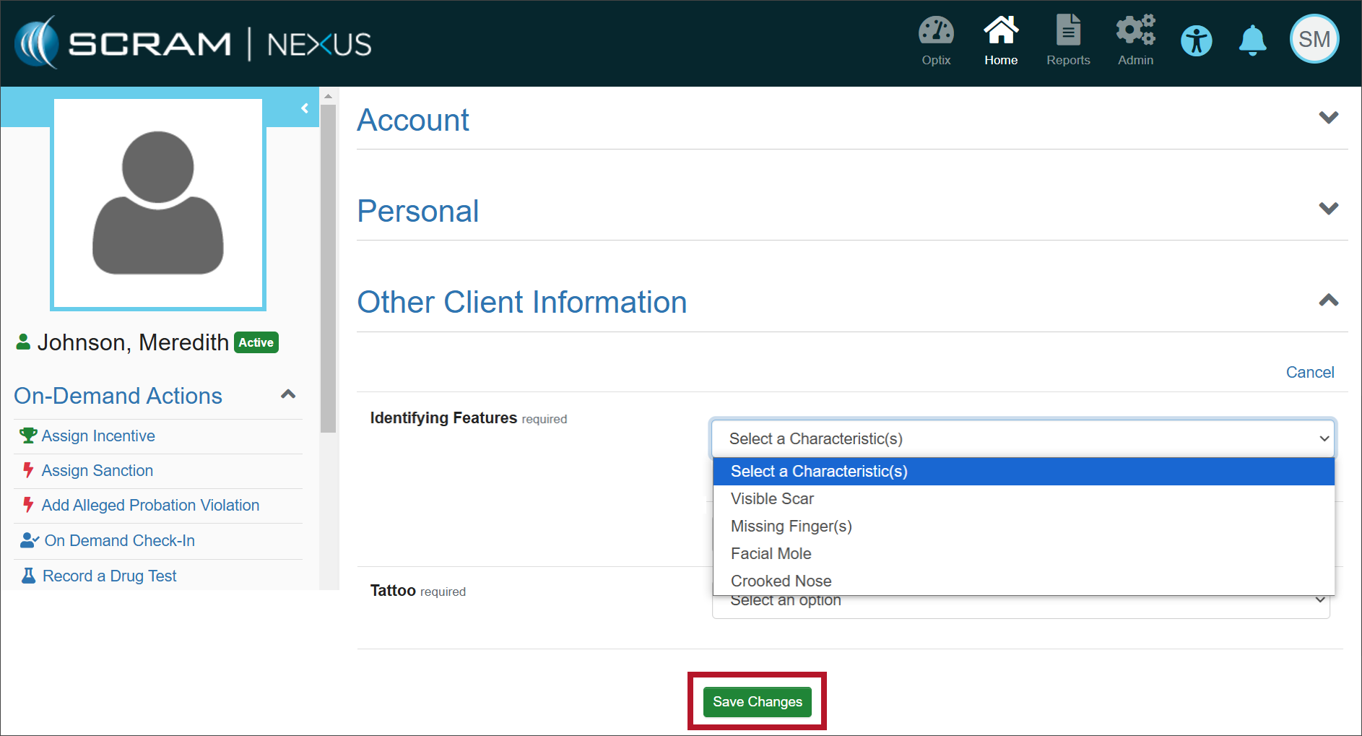This screenshot has width=1362, height=736.
Task: Pick Missing Finger(s) characteristic
Action: coord(791,527)
